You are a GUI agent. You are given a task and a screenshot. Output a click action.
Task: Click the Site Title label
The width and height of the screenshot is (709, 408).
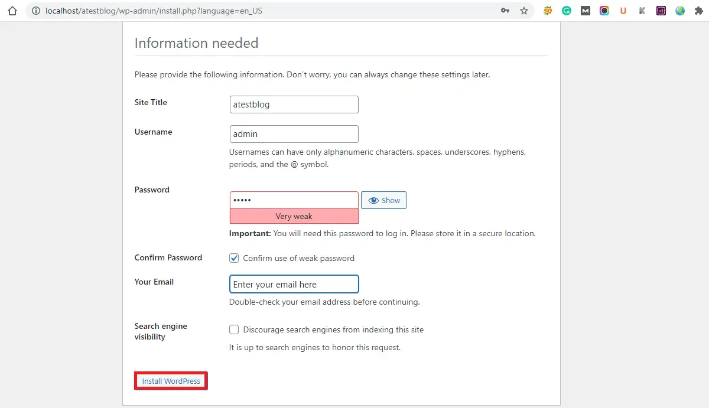tap(151, 102)
